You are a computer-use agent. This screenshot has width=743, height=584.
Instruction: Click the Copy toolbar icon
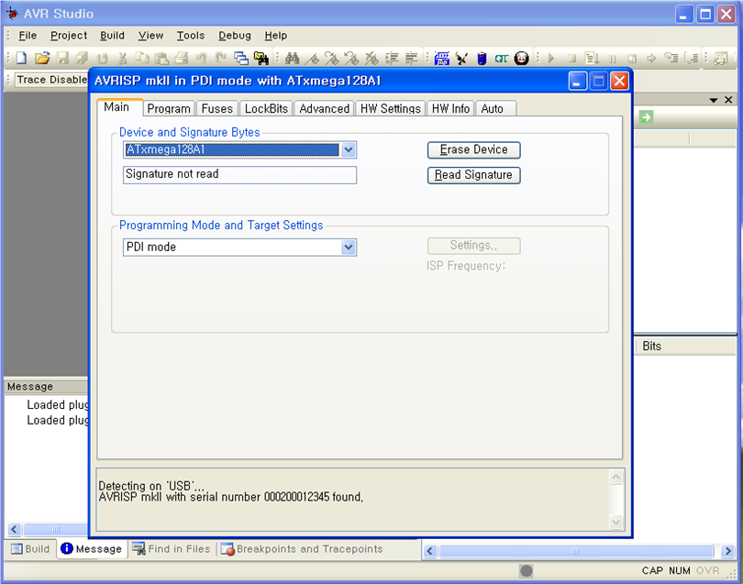[x=142, y=59]
